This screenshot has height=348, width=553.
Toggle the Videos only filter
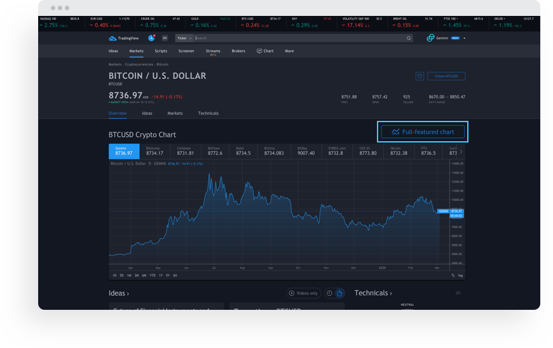304,293
